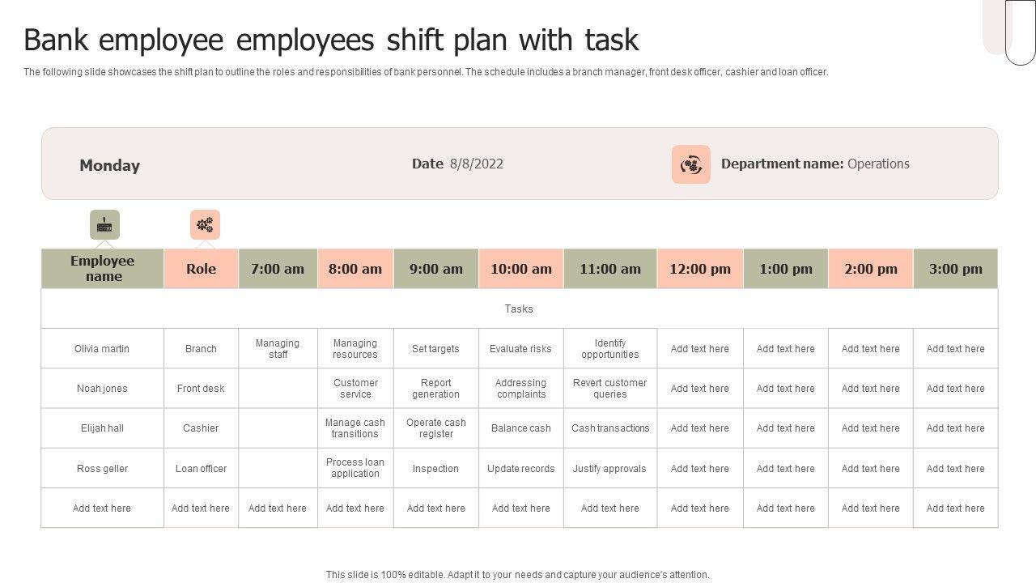Select the Justify approvals task cell

[x=609, y=469]
